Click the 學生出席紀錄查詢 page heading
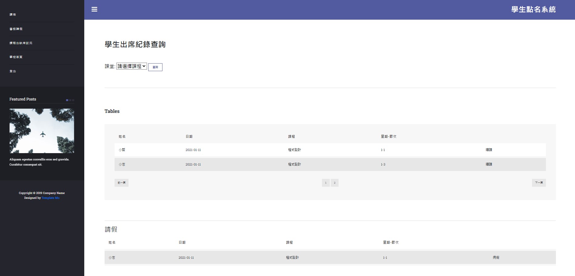The width and height of the screenshot is (575, 276). (x=135, y=44)
